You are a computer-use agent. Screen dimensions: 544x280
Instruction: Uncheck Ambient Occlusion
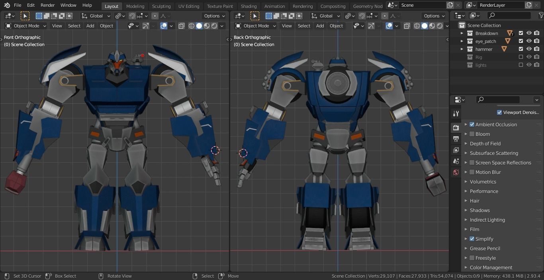[x=472, y=124]
